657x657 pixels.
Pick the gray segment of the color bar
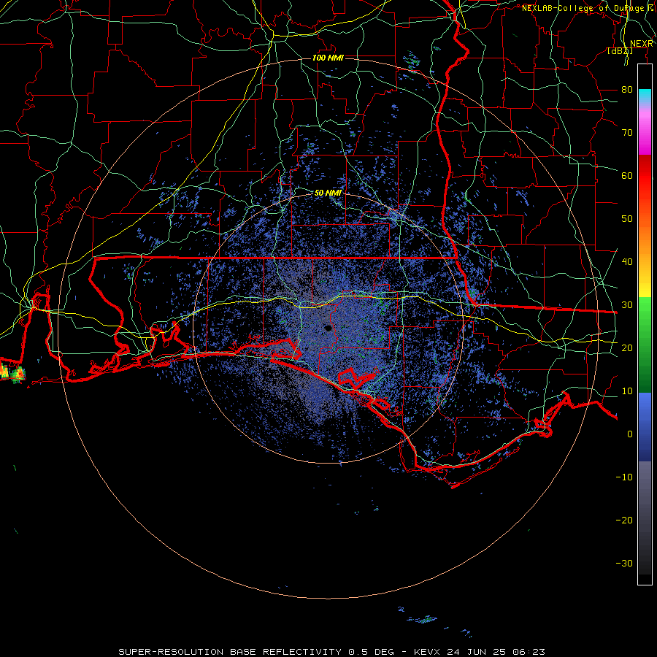(645, 518)
